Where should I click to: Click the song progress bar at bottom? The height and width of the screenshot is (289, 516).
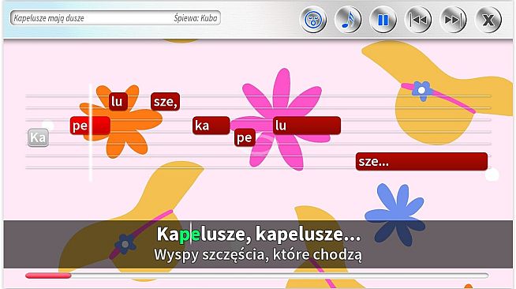pyautogui.click(x=256, y=276)
